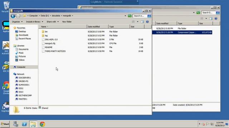Screen dimensions: 229x128
Task: Refresh the mongodb folder address bar
Action: (130, 16)
